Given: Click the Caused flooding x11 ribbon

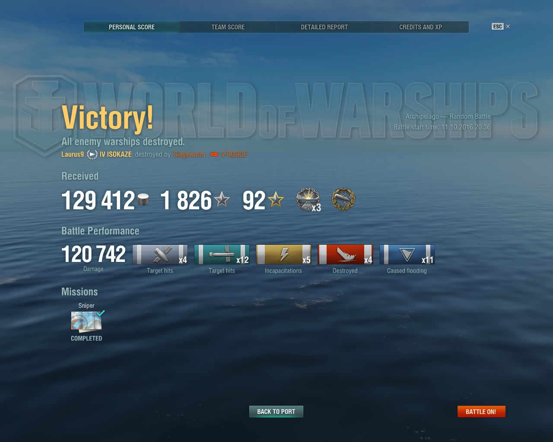Looking at the screenshot, I should pyautogui.click(x=407, y=254).
